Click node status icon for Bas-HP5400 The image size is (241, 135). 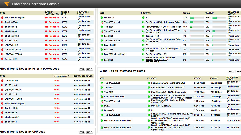coord(102,45)
